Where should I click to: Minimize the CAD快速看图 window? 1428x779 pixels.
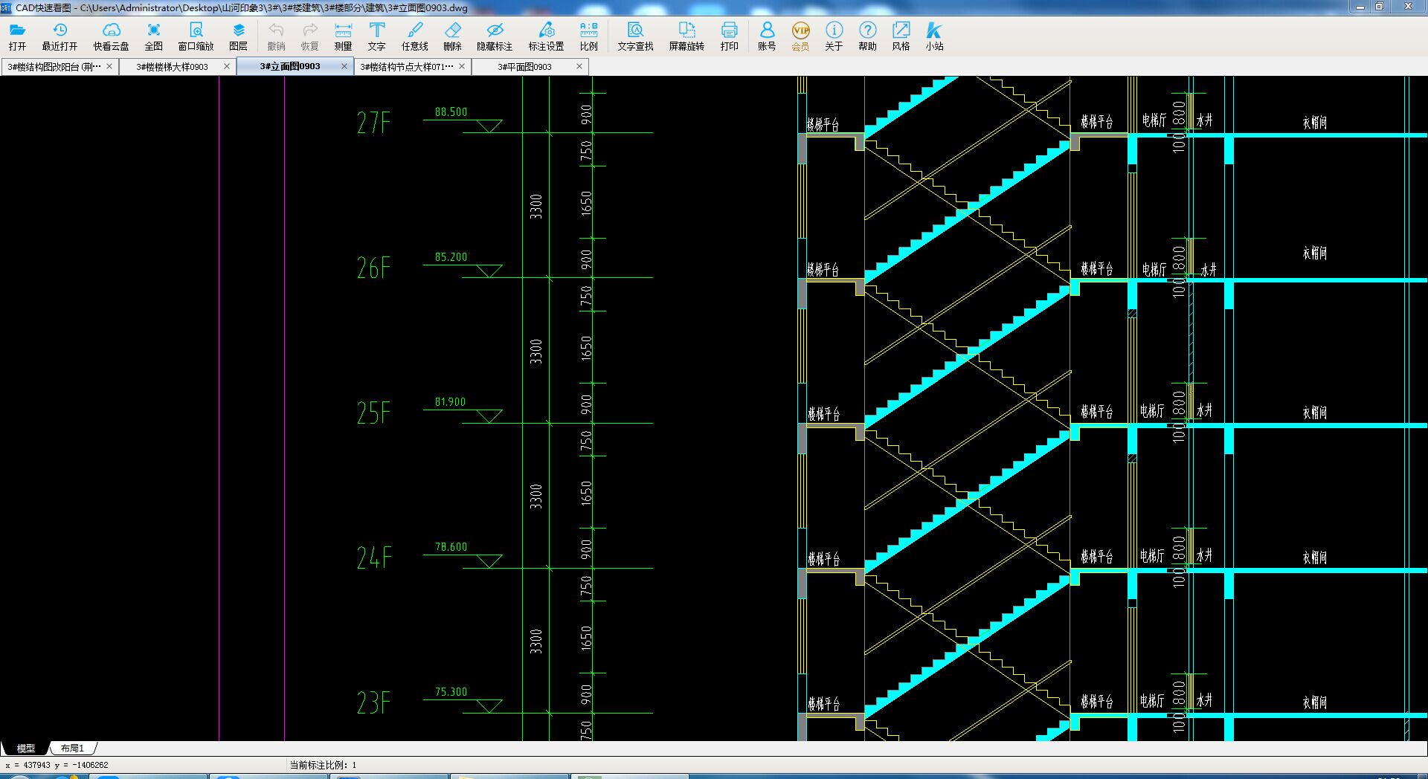(x=1360, y=7)
